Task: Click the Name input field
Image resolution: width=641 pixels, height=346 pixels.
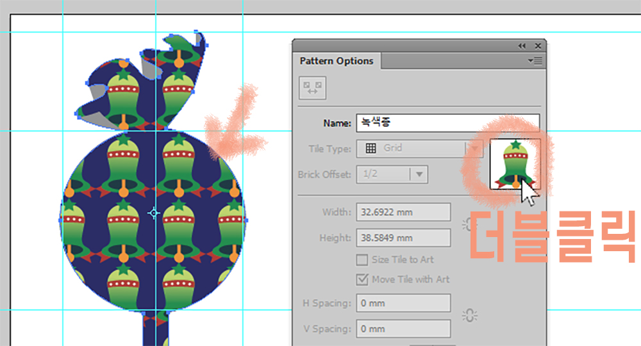Action: click(447, 122)
